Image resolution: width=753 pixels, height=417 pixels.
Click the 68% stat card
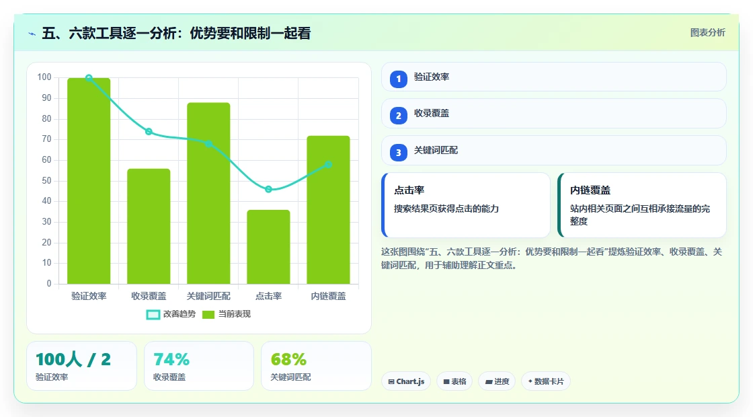[x=317, y=366]
